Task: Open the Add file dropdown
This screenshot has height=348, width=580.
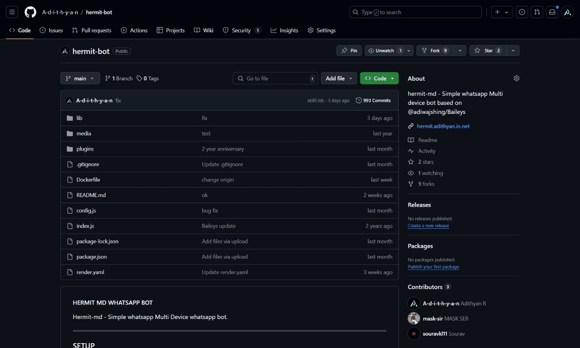Action: click(339, 78)
